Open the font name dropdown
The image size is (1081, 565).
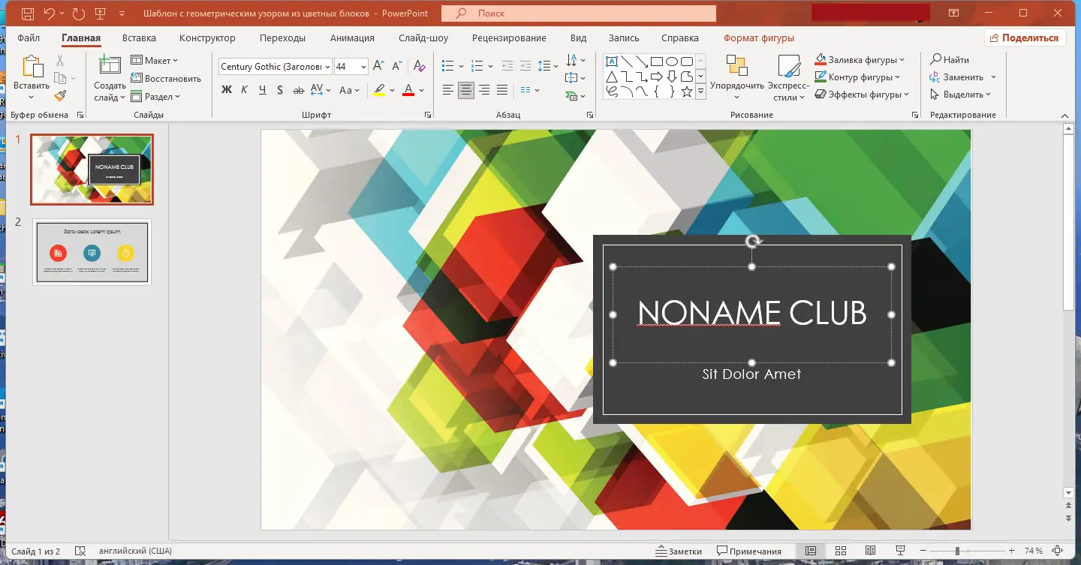[x=327, y=67]
